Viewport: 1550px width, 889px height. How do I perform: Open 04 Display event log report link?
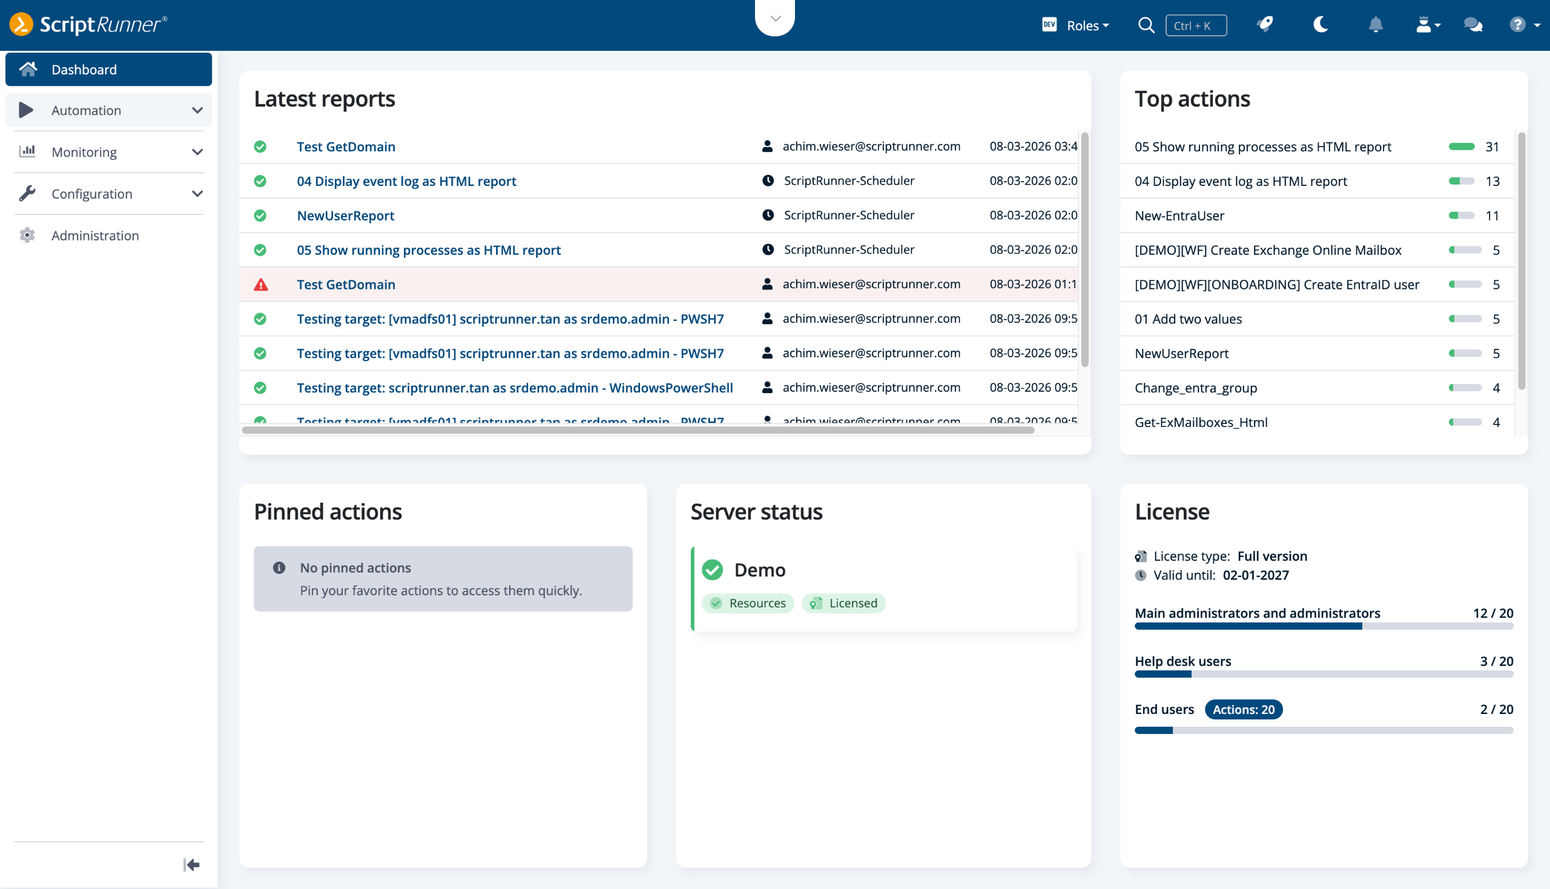point(407,181)
